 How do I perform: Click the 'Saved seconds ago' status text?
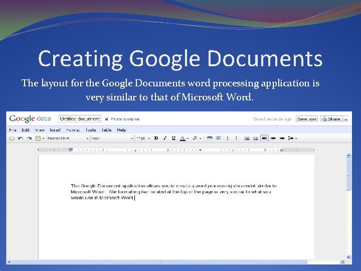tap(272, 119)
